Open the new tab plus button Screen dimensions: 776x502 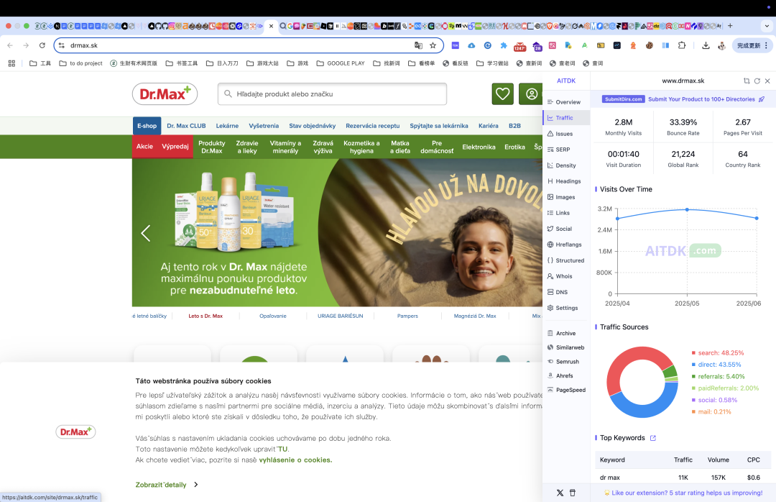click(730, 26)
